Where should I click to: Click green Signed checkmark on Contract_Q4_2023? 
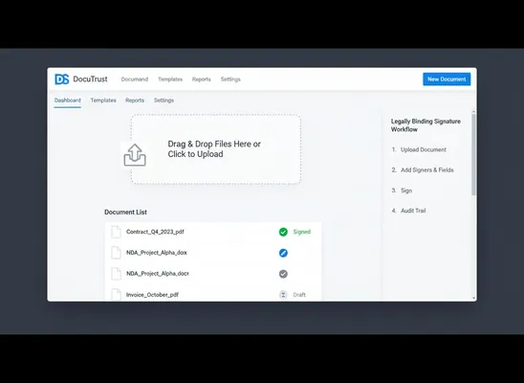[283, 232]
